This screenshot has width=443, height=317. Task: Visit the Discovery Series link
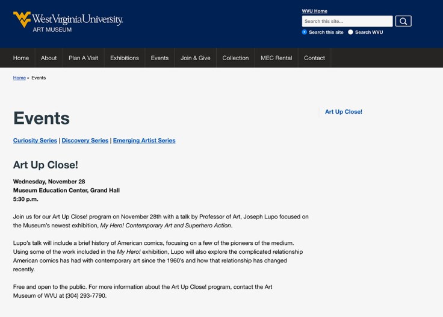pos(85,140)
